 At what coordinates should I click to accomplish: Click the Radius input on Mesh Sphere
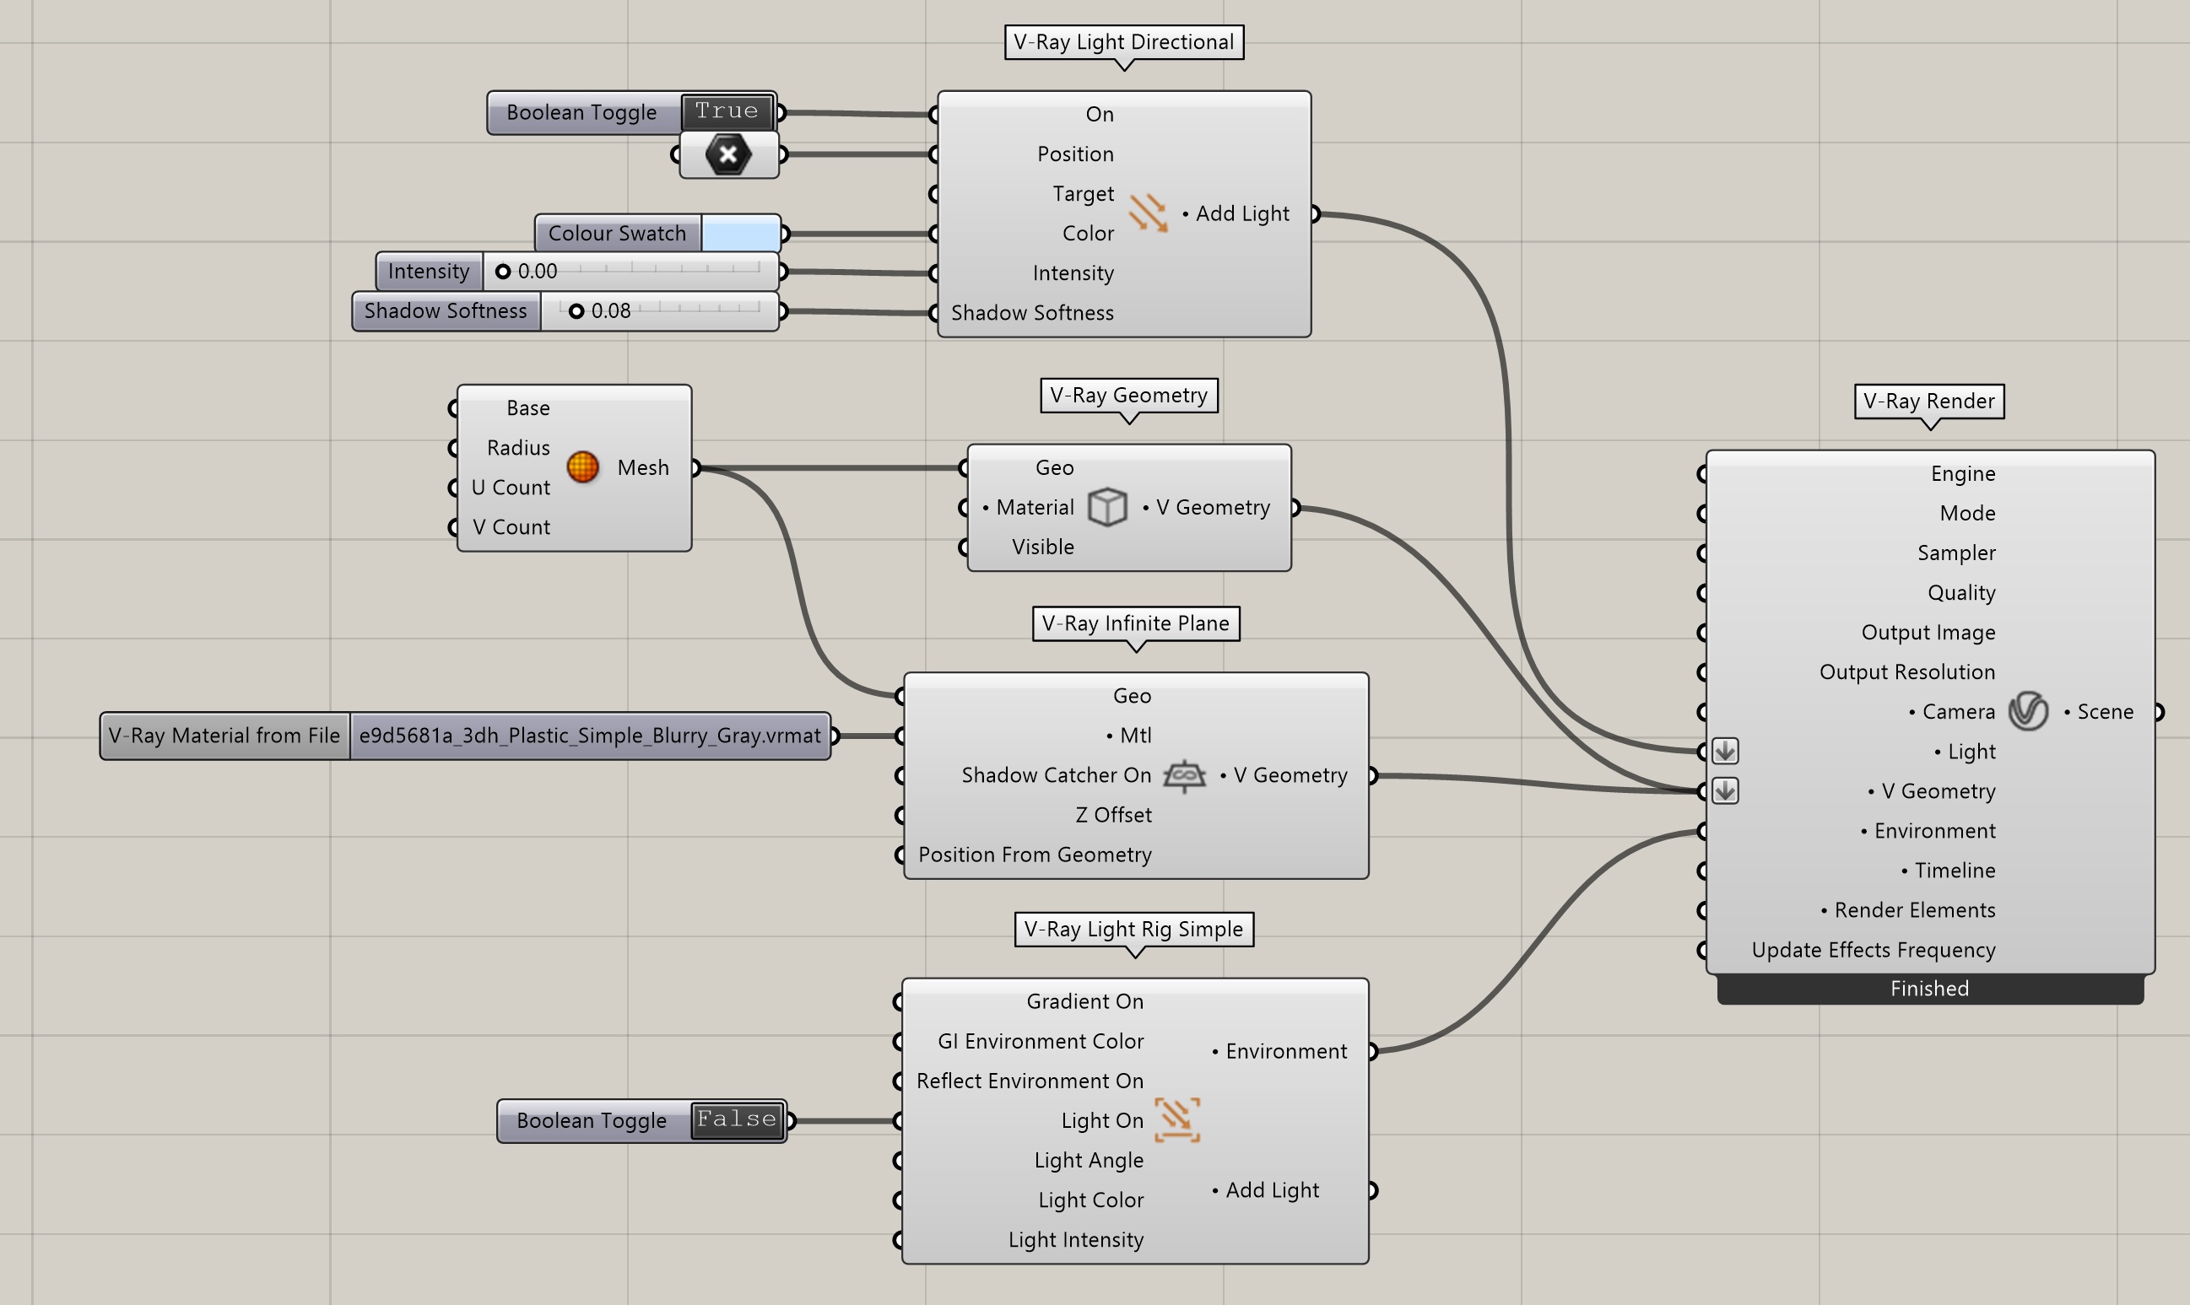tap(518, 448)
